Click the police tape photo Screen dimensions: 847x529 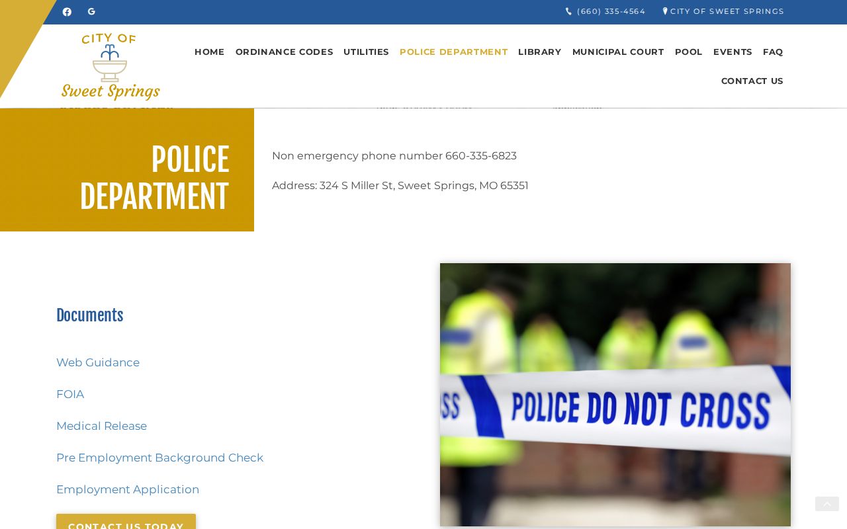pyautogui.click(x=615, y=395)
